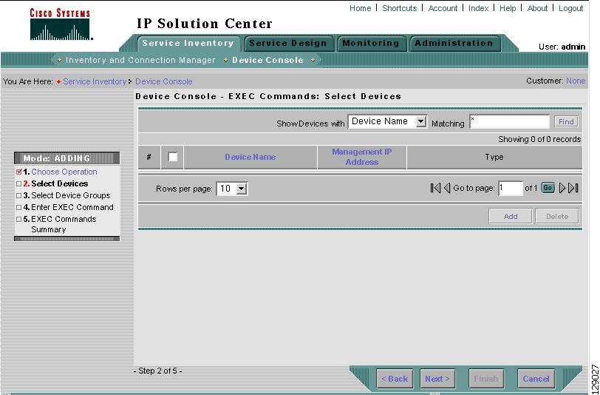
Task: Go to the last page arrow icon
Action: click(x=573, y=188)
